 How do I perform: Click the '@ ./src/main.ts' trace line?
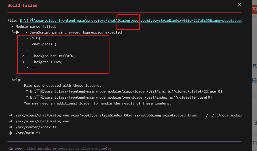pos(25,133)
